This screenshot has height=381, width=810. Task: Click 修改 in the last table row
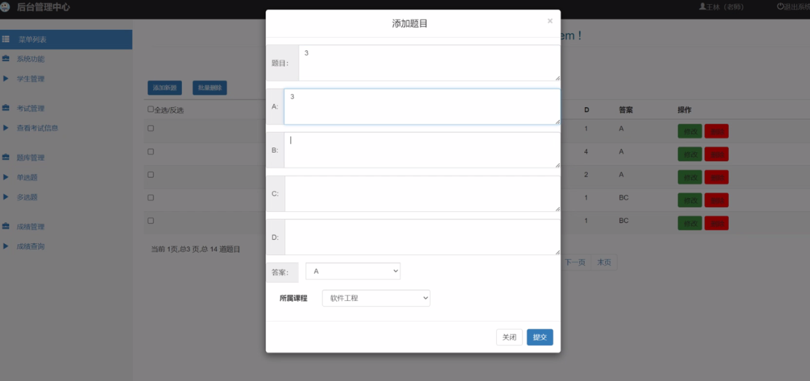pyautogui.click(x=690, y=223)
